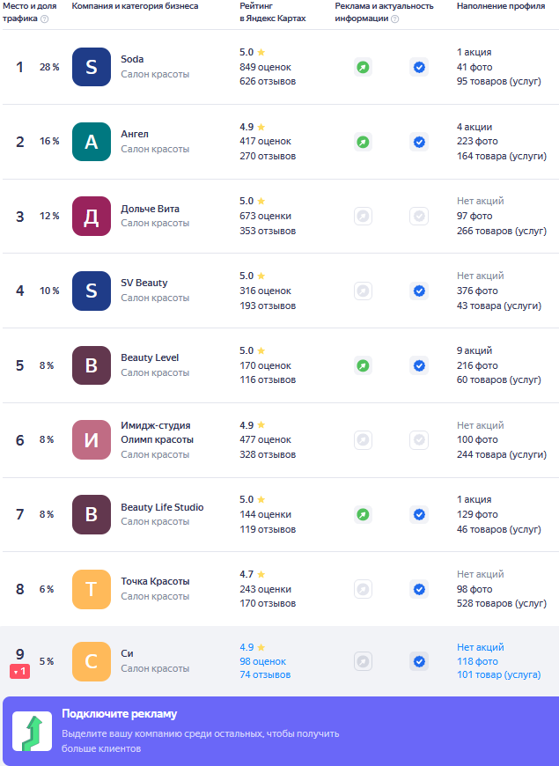Click the 'Beauty Life Studio' company name

162,507
